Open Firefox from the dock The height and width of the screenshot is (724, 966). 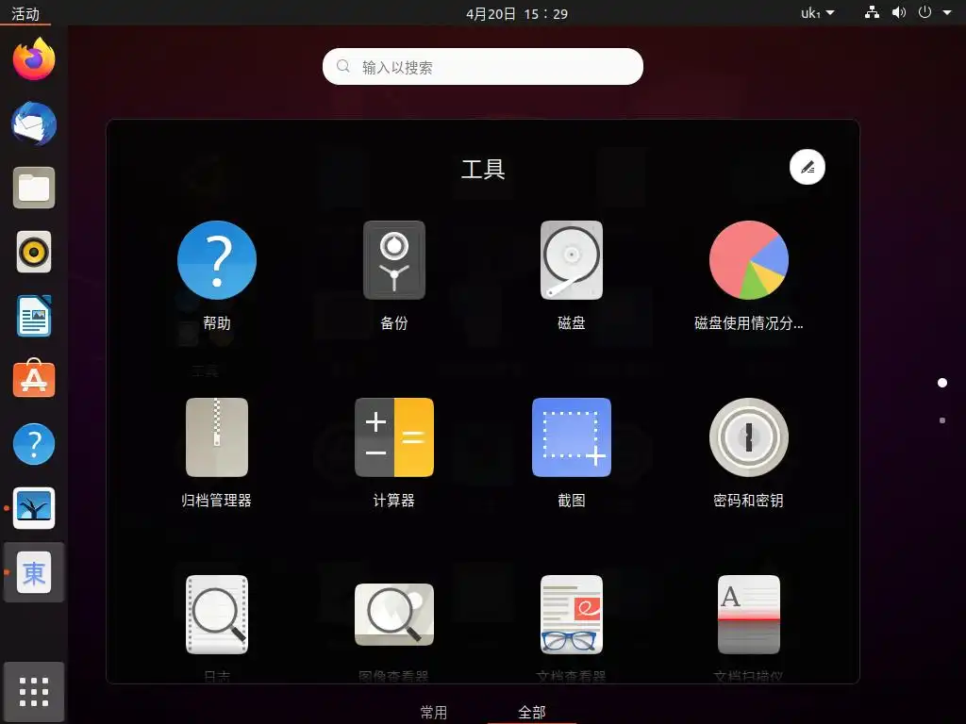coord(34,59)
